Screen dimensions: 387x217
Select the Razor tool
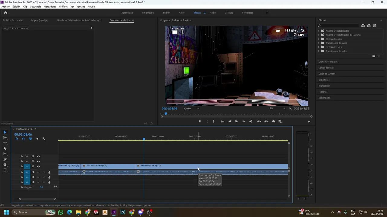[x=5, y=148]
